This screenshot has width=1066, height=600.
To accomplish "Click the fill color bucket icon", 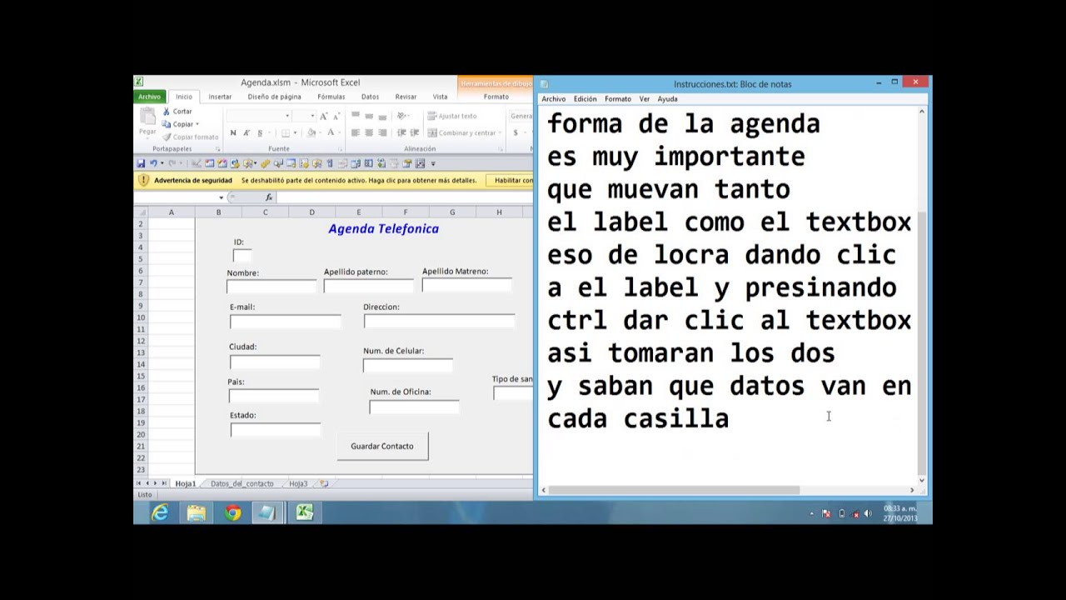I will 311,133.
